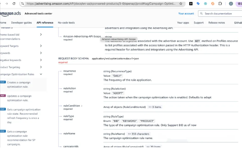Go forward using browser forward arrow

7,4
